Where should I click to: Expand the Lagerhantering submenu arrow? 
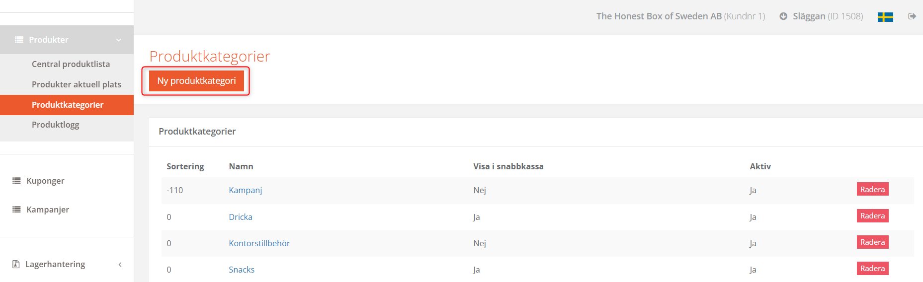pos(120,265)
